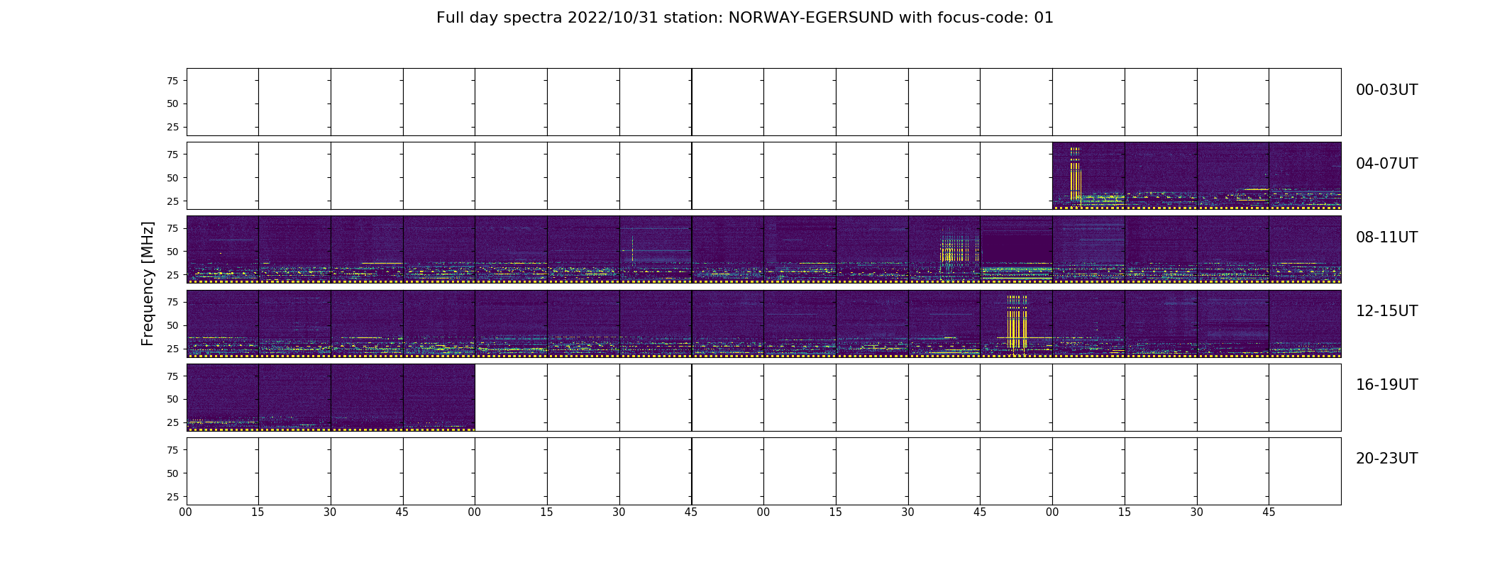This screenshot has height=567, width=1490.
Task: Click the 75 tick in the 12-15UT row
Action: click(172, 302)
